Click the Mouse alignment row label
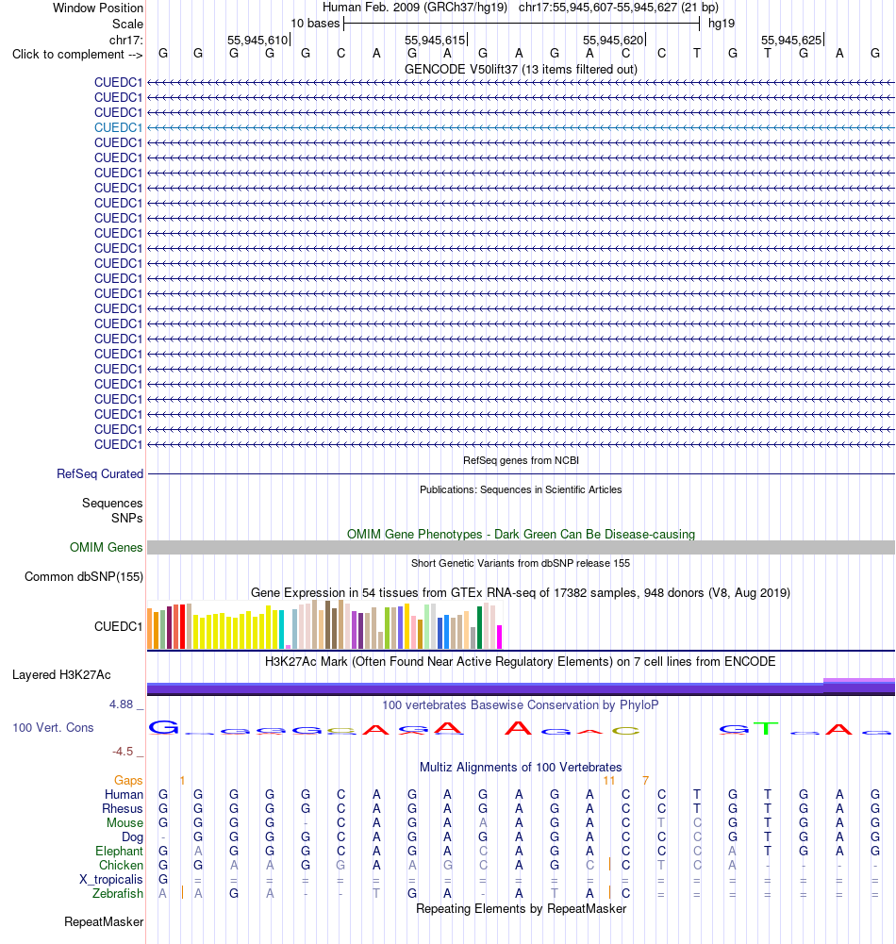896x944 pixels. coord(124,823)
